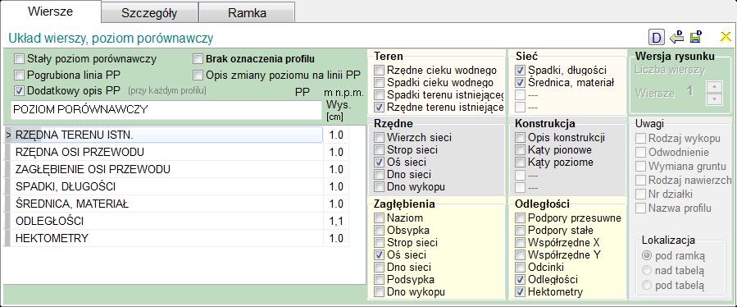Select pod tabelą radio button
Viewport: 737px width, 307px height.
[647, 285]
